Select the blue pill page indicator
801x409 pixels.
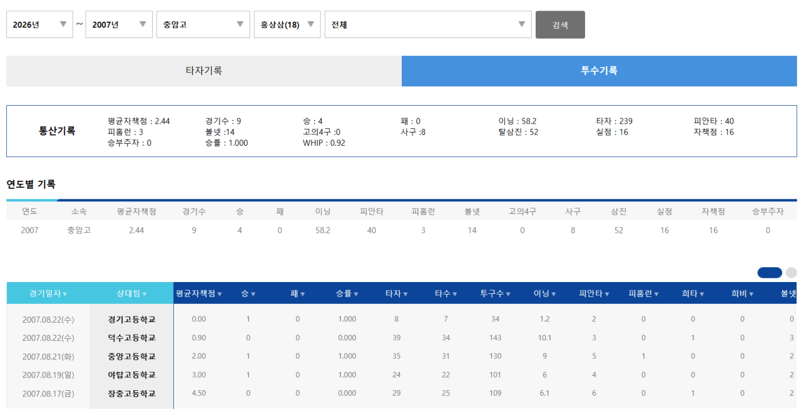click(770, 273)
